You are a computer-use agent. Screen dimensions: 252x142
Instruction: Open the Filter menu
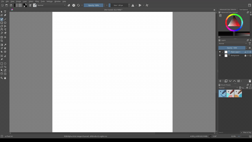coord(37,1)
